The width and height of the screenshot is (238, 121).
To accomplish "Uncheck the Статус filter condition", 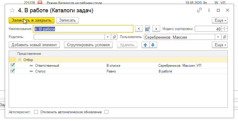I will click(x=13, y=71).
